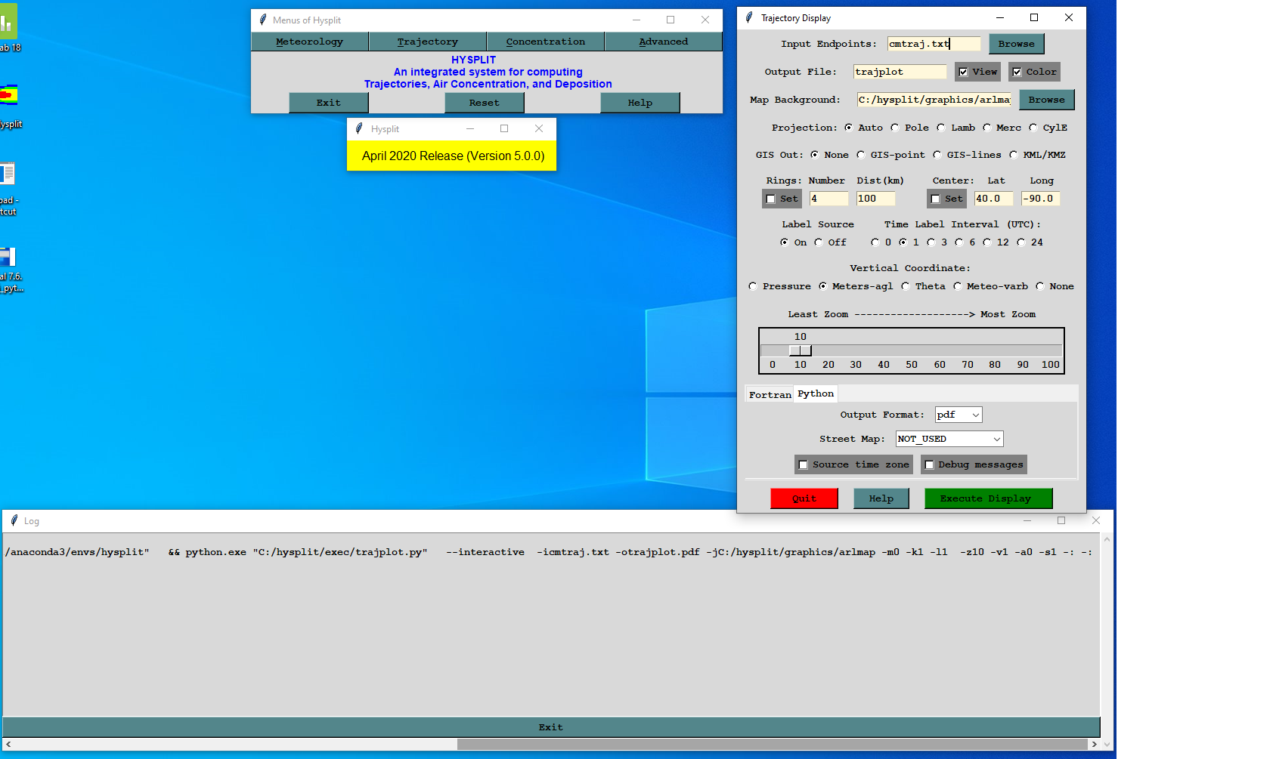This screenshot has height=759, width=1276.
Task: Select CylE projection radio button
Action: coord(1033,128)
